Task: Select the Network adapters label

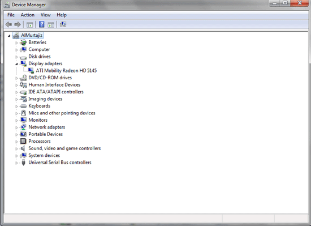Action: [47, 127]
